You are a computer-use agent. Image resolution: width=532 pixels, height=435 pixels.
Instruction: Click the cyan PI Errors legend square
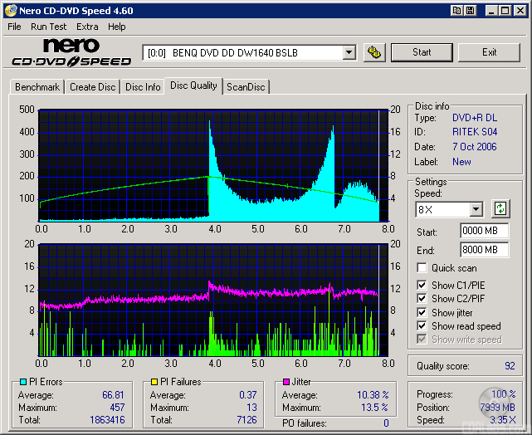pos(22,382)
